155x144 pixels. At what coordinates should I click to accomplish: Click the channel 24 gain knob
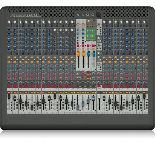click(x=144, y=22)
